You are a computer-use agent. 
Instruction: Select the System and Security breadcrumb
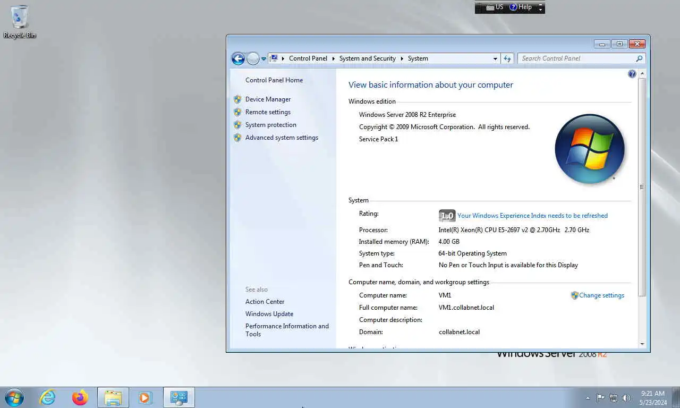click(368, 58)
